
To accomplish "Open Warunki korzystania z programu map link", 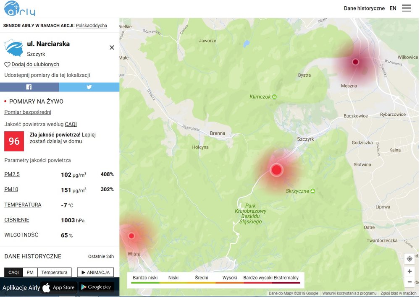I will coord(349,293).
